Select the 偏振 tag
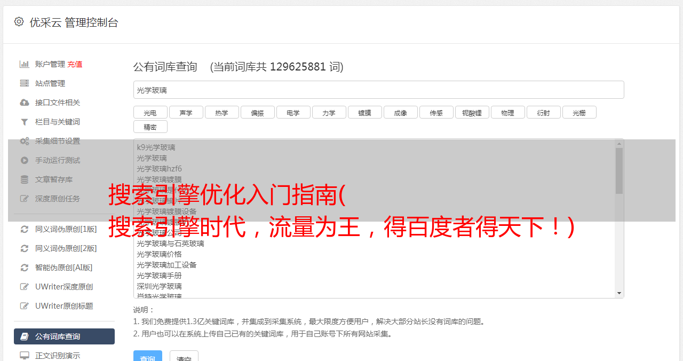The image size is (683, 361). tap(257, 113)
